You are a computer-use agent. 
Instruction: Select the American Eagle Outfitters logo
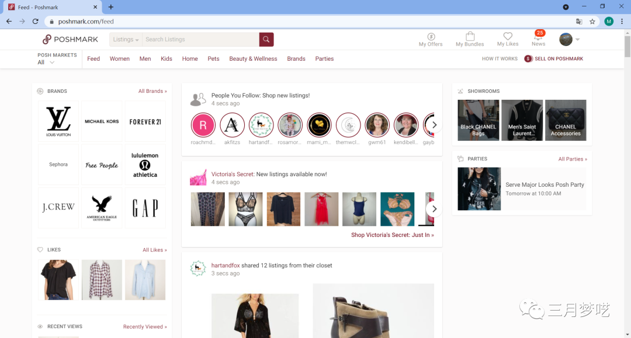(102, 208)
